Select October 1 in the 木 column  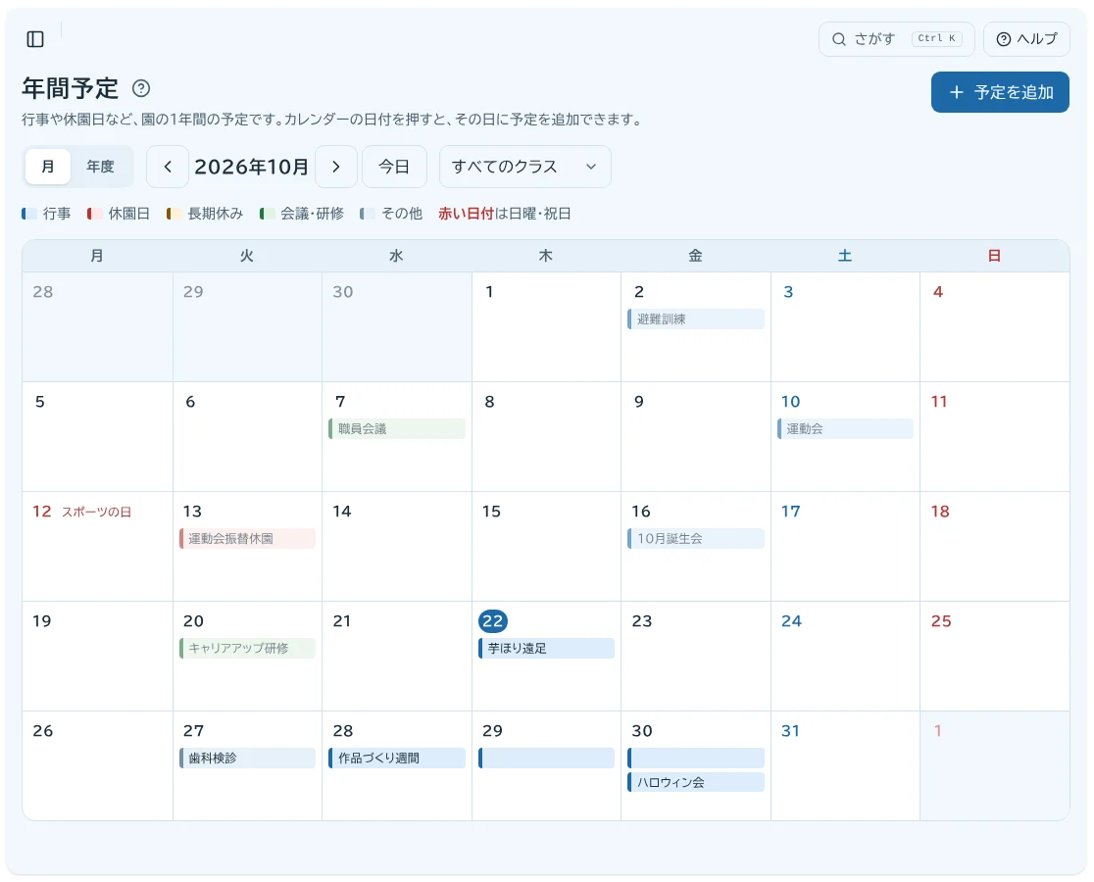546,326
